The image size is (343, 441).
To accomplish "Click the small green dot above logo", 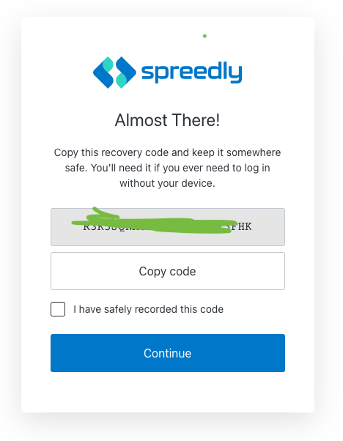I will tap(204, 36).
